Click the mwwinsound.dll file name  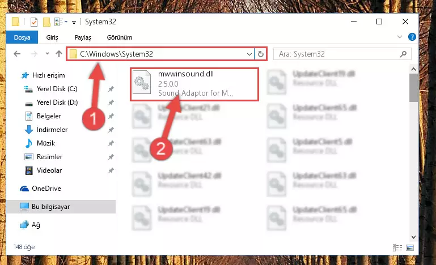[x=186, y=74]
